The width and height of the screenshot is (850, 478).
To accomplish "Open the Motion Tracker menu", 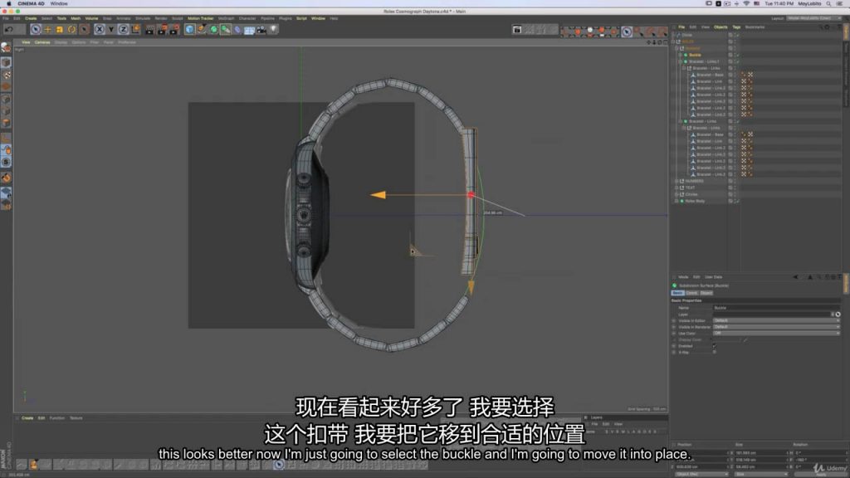I will coord(201,18).
